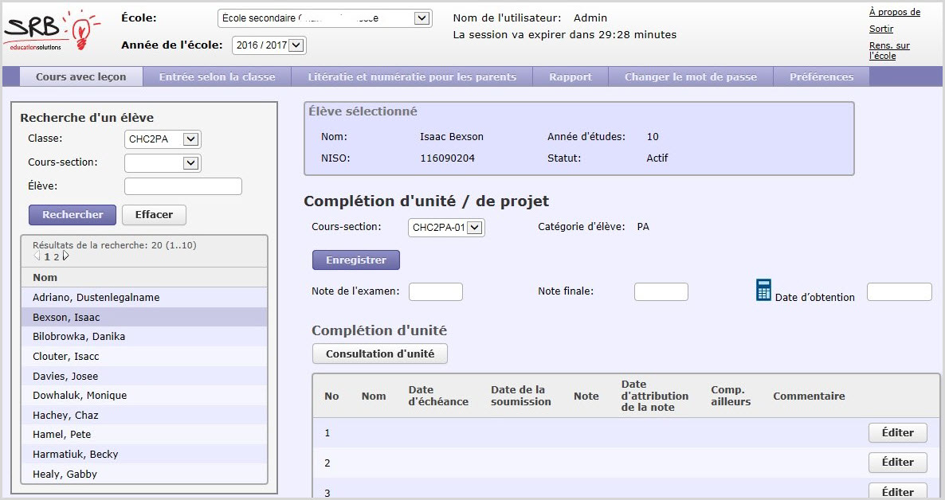Viewport: 945px width, 500px height.
Task: Click the Sortir link
Action: tap(880, 29)
